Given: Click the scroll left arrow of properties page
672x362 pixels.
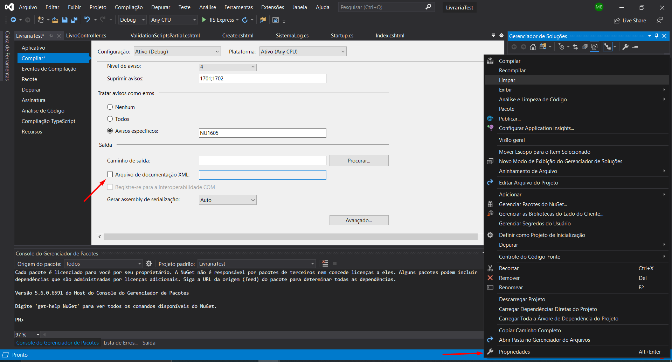Looking at the screenshot, I should click(100, 237).
